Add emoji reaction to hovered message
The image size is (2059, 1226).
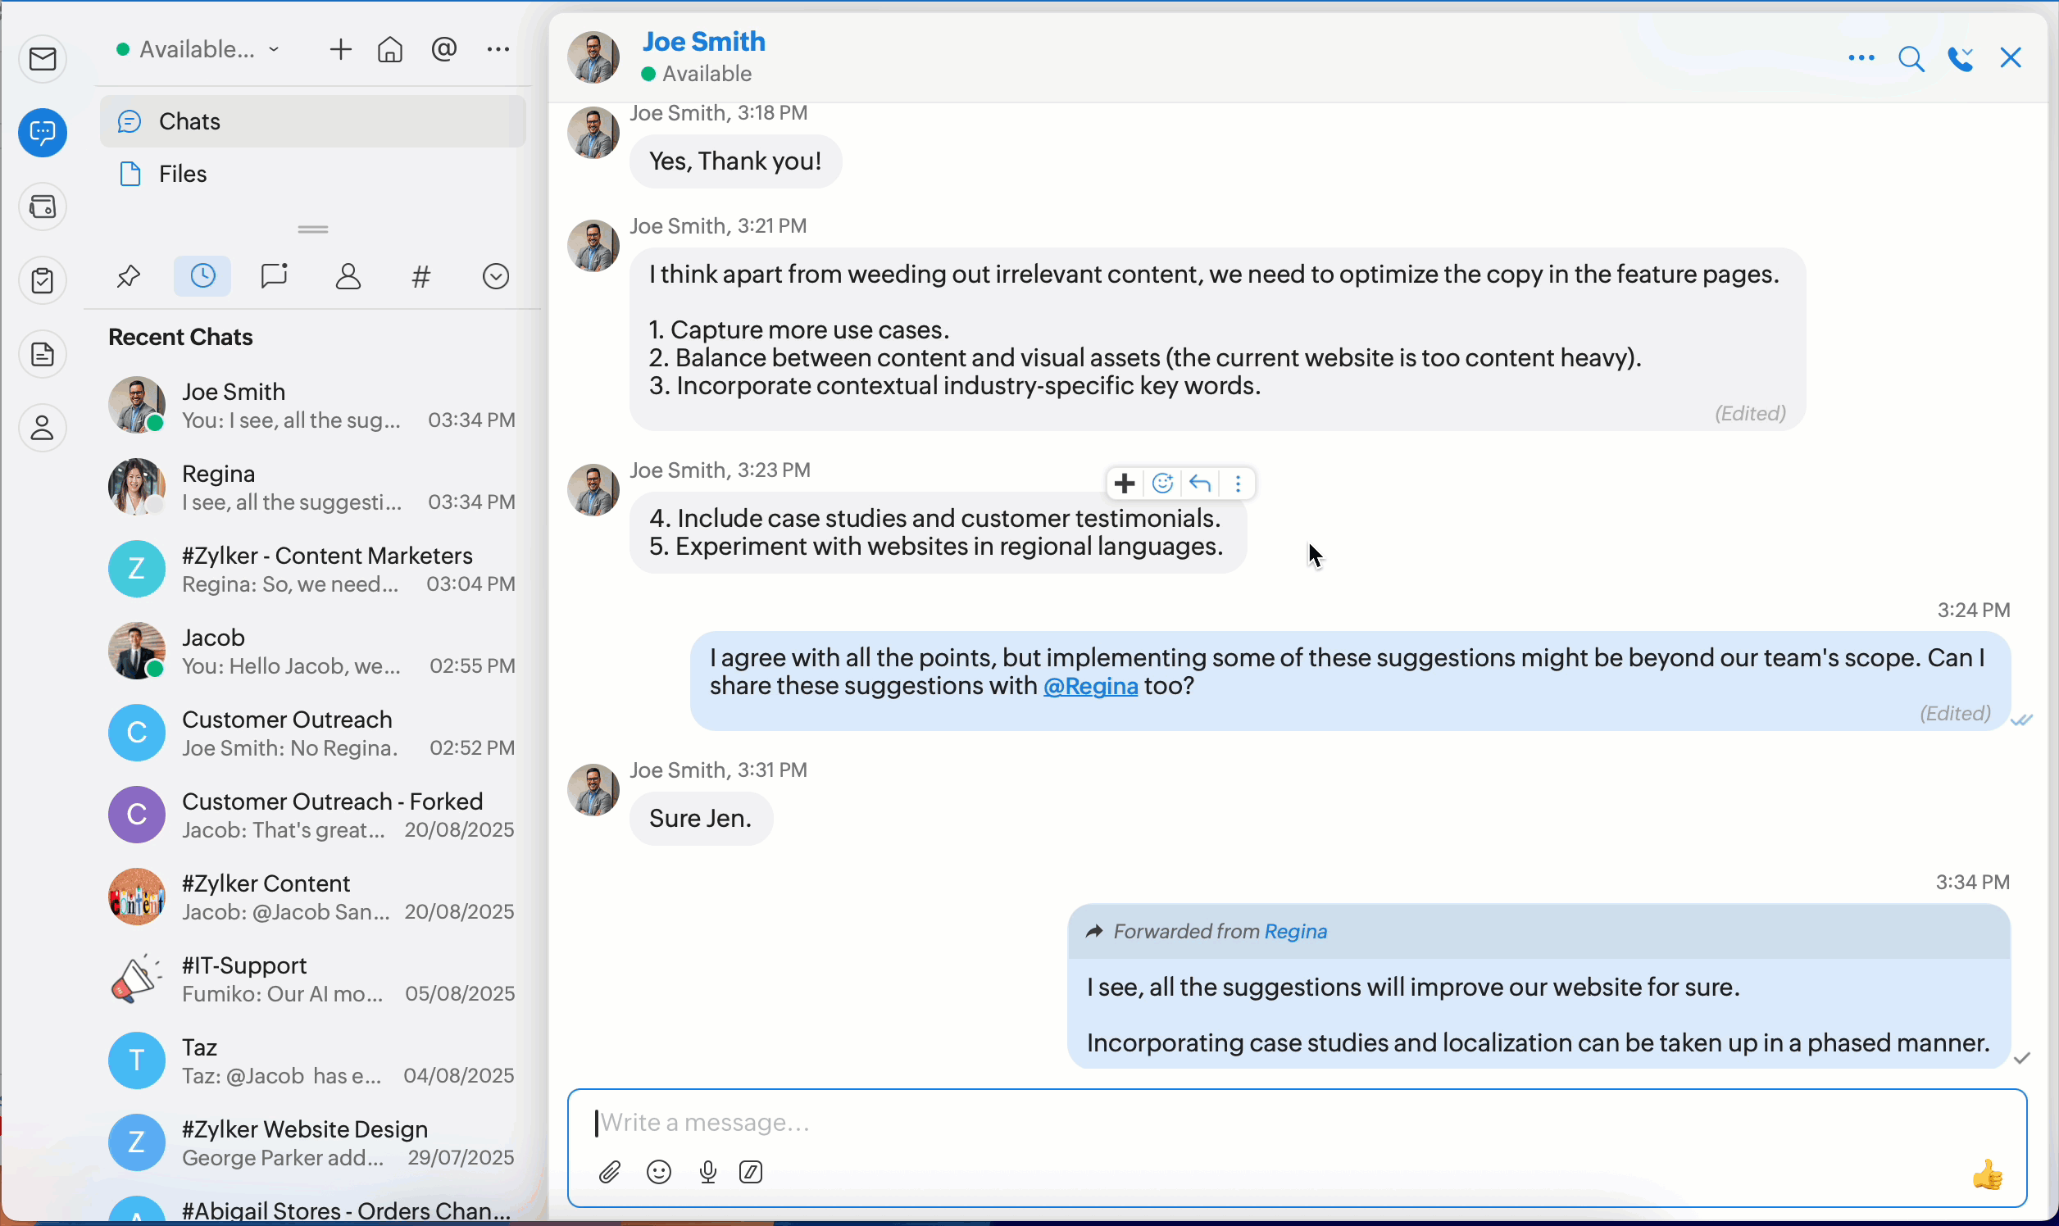coord(1162,484)
